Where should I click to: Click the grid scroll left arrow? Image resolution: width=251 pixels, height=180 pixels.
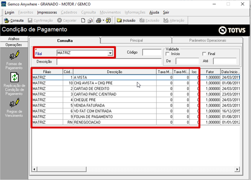(x=34, y=169)
